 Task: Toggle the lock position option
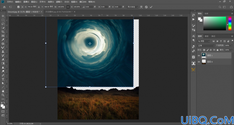[x=211, y=50]
